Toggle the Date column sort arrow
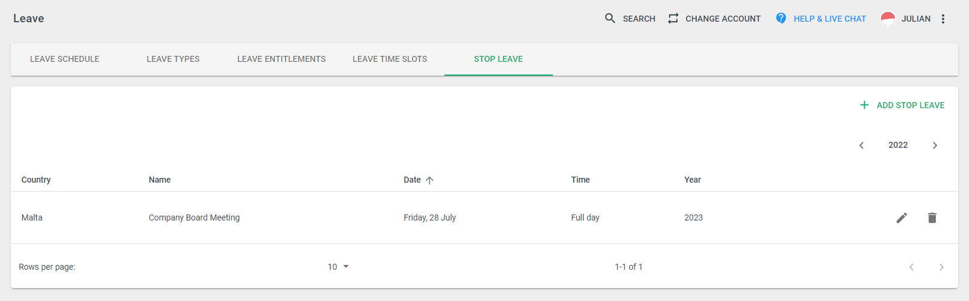This screenshot has height=301, width=969. click(x=429, y=180)
